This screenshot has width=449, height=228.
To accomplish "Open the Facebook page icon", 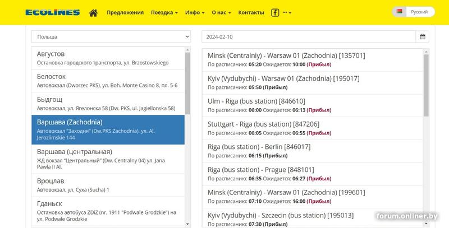I will coord(275,12).
